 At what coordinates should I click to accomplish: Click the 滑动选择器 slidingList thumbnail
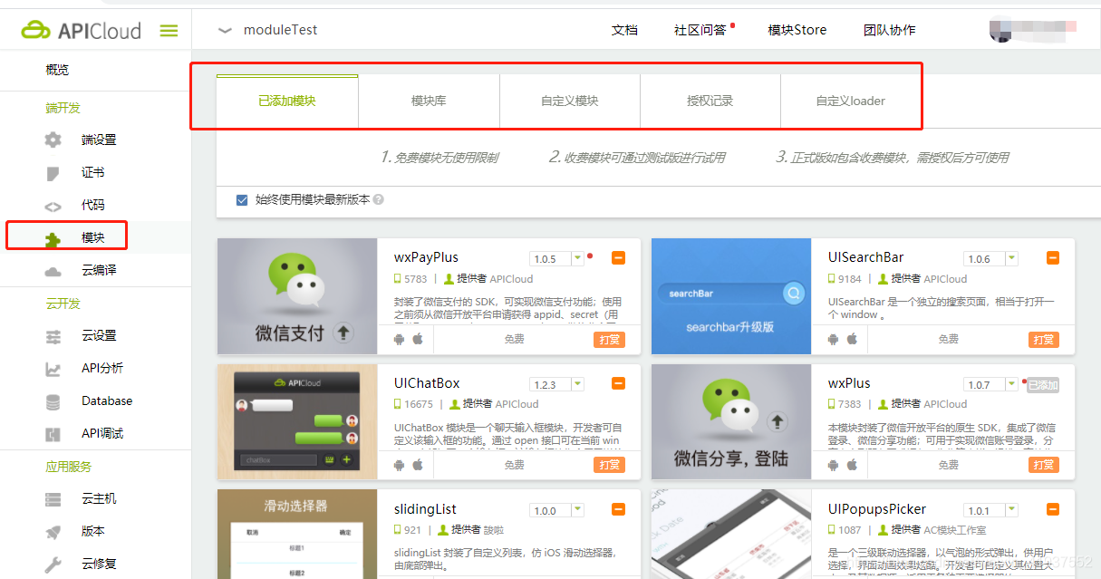297,534
